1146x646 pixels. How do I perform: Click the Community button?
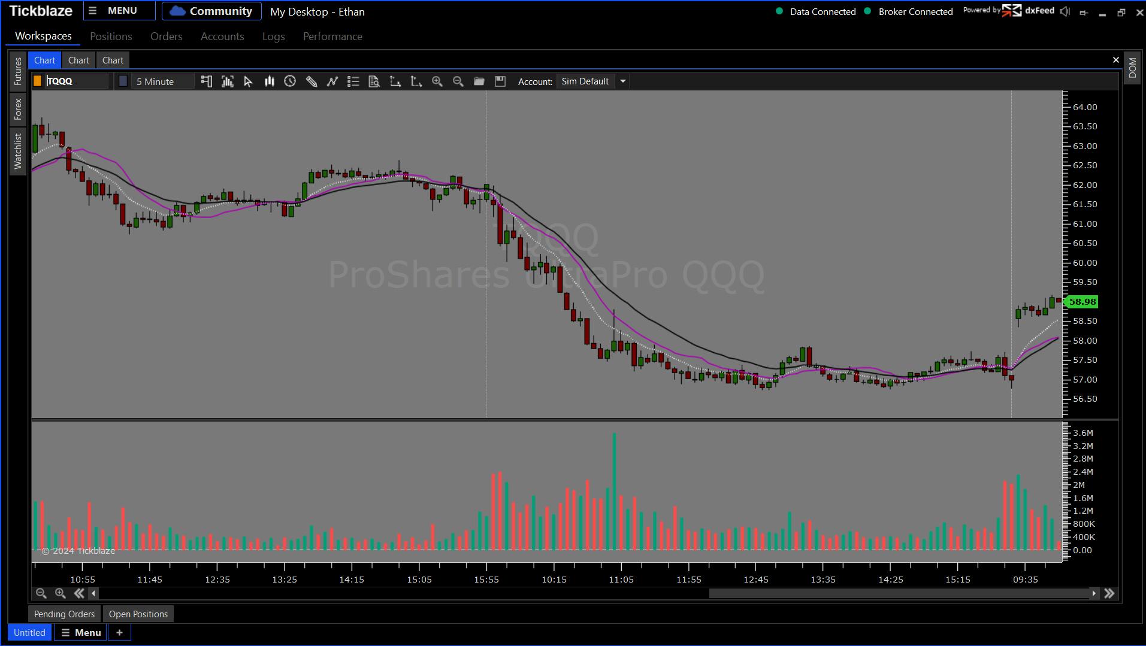coord(211,11)
